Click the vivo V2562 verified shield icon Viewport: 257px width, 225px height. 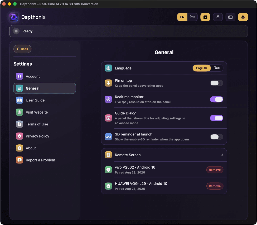point(108,170)
